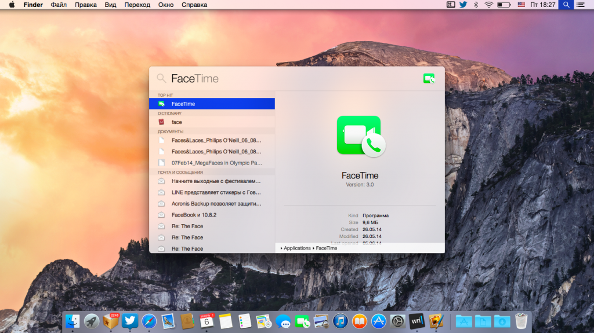The width and height of the screenshot is (594, 333).
Task: Select the 'face' dictionary result
Action: (x=212, y=122)
